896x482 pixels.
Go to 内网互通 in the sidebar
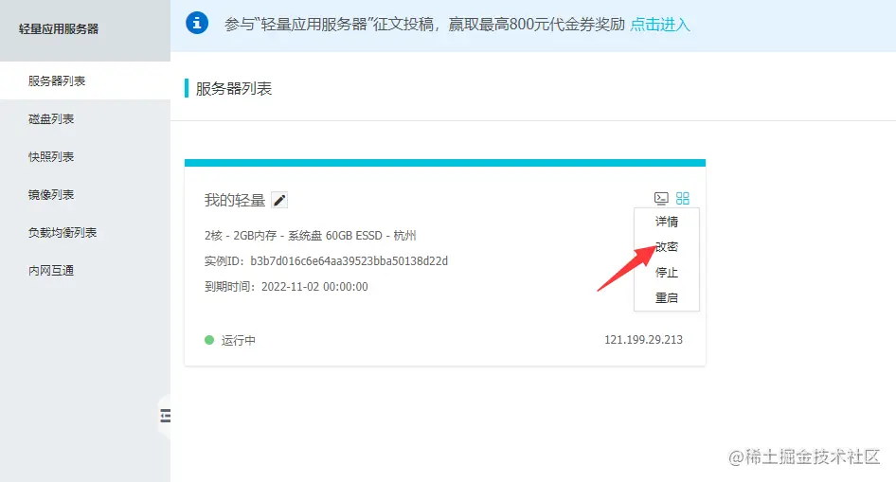pyautogui.click(x=85, y=270)
